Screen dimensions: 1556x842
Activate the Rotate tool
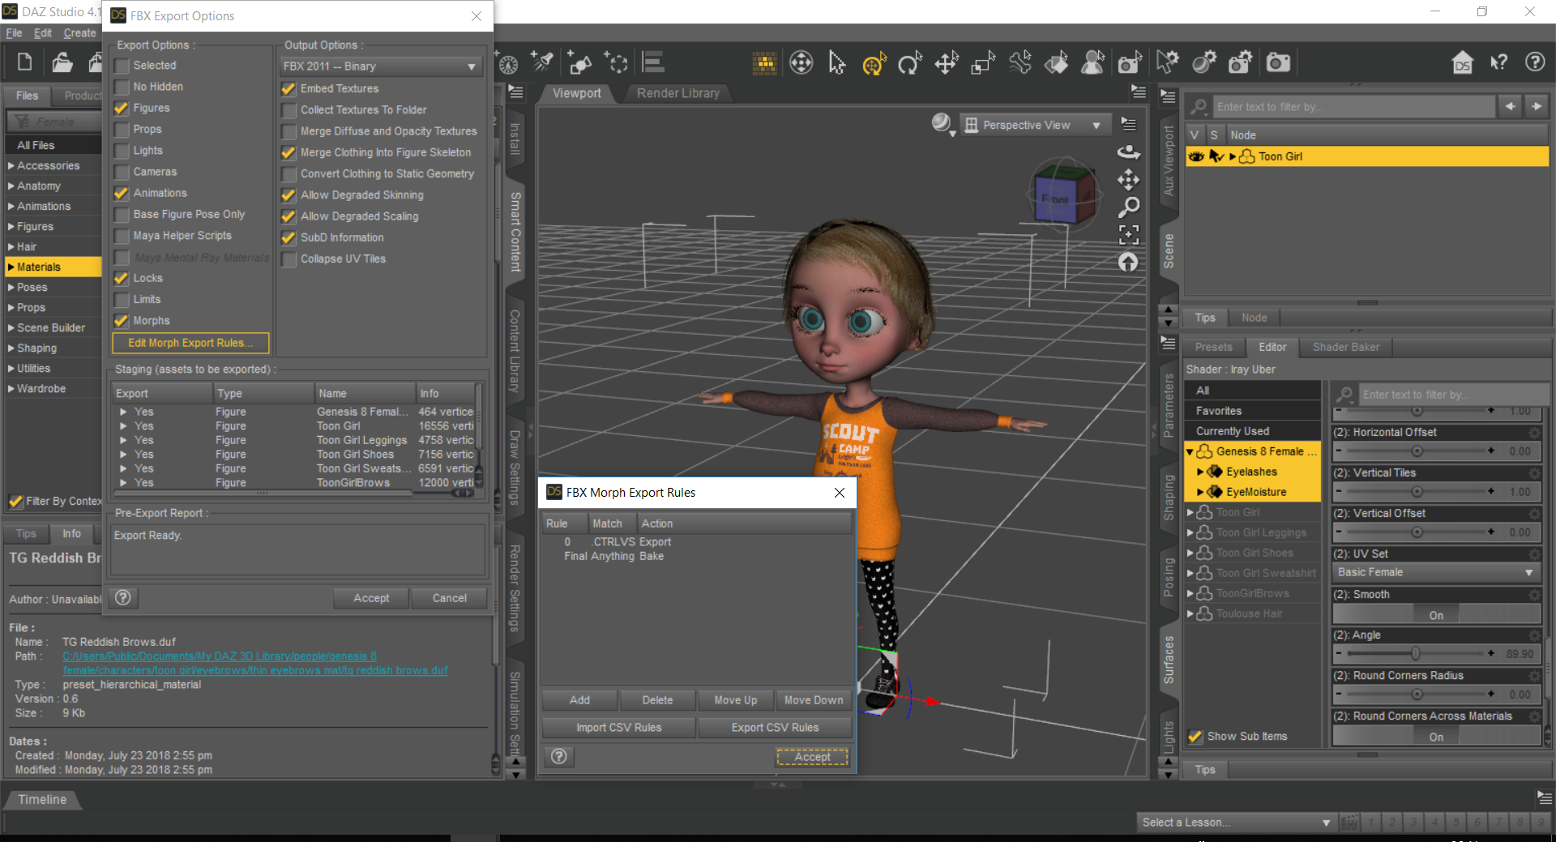pyautogui.click(x=910, y=62)
